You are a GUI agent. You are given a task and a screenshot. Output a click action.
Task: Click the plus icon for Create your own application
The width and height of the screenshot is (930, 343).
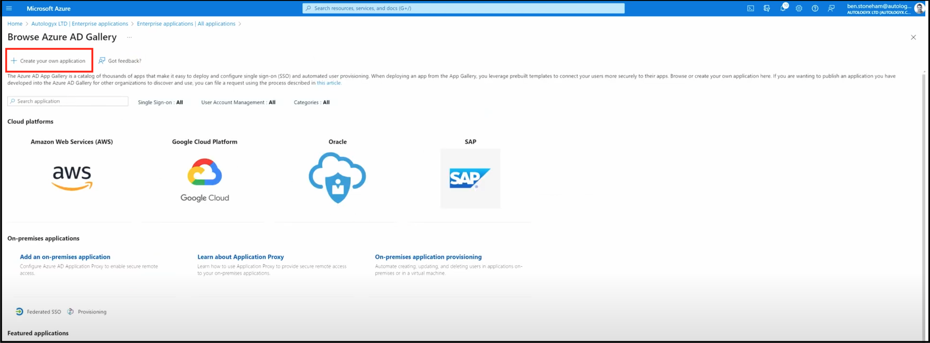point(14,61)
